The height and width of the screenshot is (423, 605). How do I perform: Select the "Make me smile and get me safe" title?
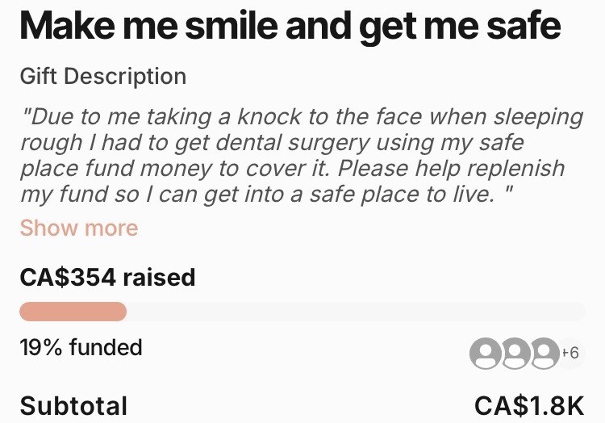[x=290, y=27]
